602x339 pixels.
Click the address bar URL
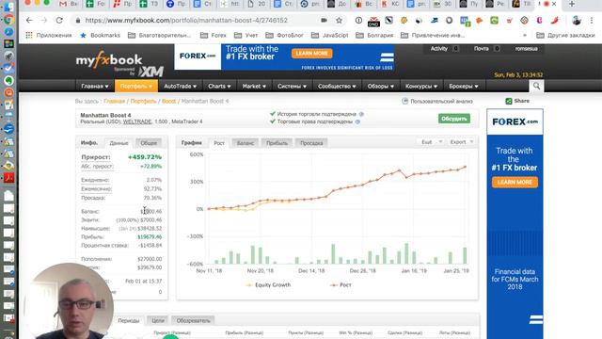click(186, 21)
